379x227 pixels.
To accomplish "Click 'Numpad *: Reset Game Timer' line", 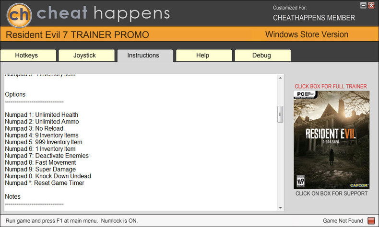I will pos(45,183).
